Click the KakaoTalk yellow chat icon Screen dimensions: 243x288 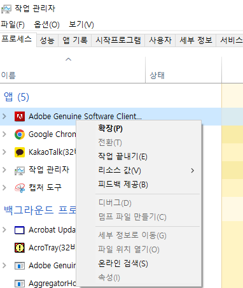pyautogui.click(x=20, y=152)
